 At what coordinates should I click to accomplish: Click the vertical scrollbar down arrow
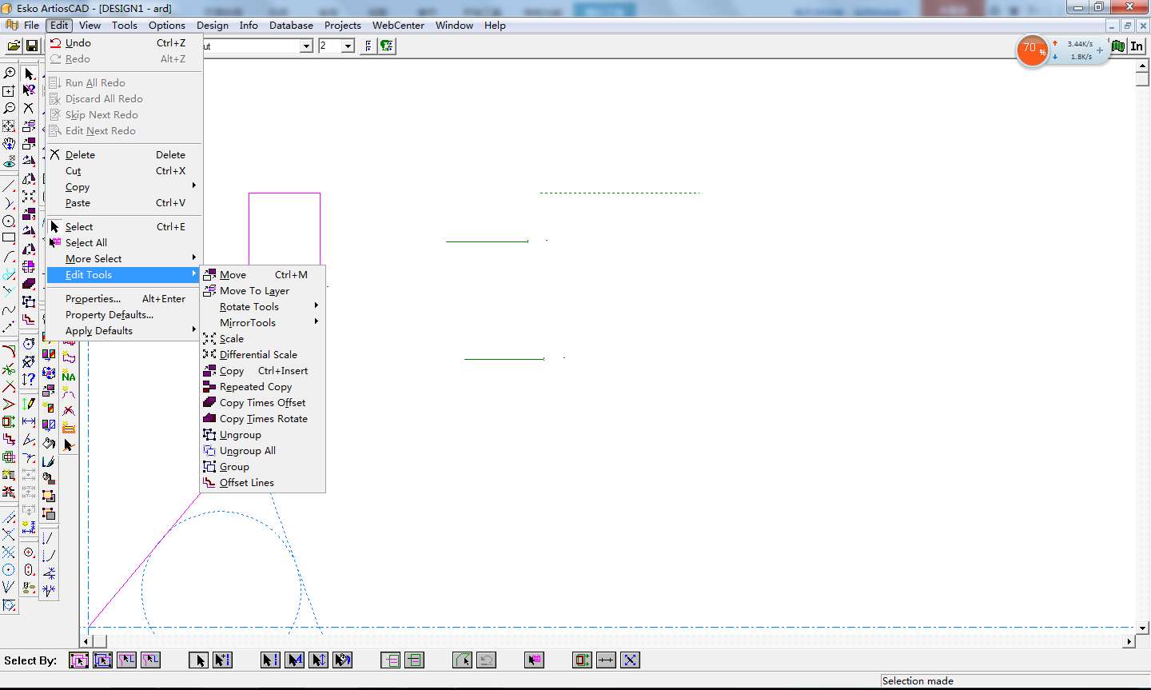[1143, 628]
